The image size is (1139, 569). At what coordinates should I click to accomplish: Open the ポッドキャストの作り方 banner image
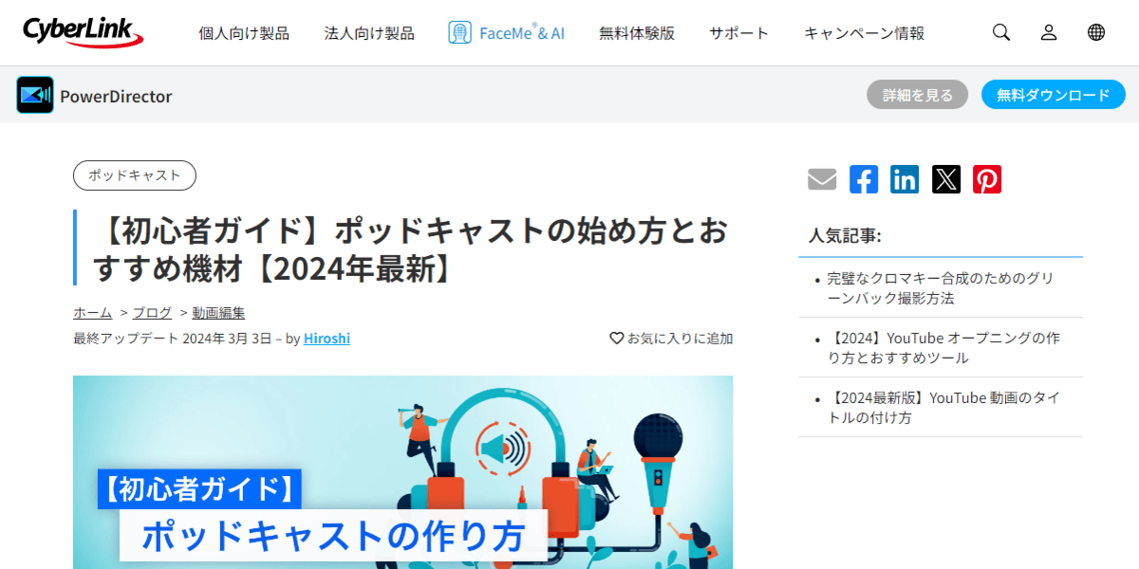pyautogui.click(x=402, y=472)
